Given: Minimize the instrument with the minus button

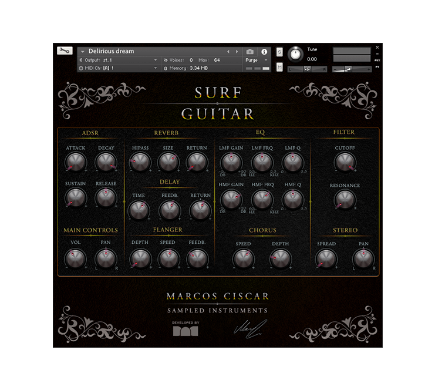Looking at the screenshot, I should click(x=377, y=54).
